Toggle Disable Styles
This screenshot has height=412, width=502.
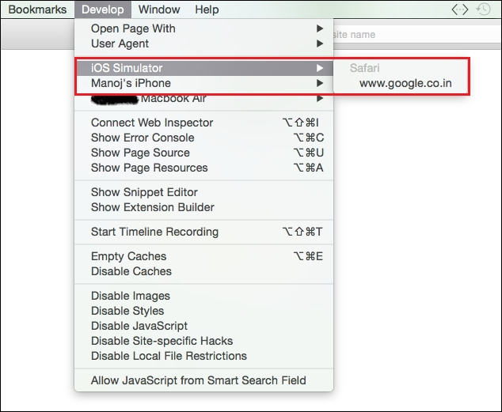coord(204,311)
